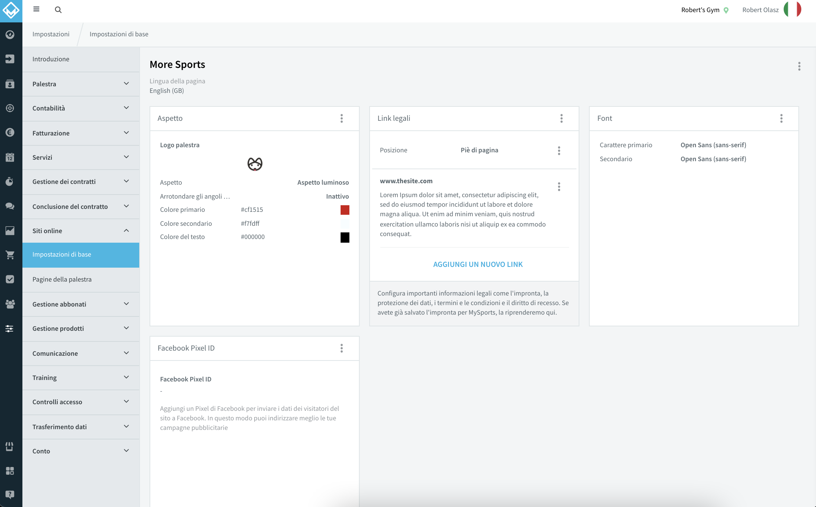Click AGGIUNGI UN NUOVO LINK
Viewport: 816px width, 507px height.
point(478,264)
